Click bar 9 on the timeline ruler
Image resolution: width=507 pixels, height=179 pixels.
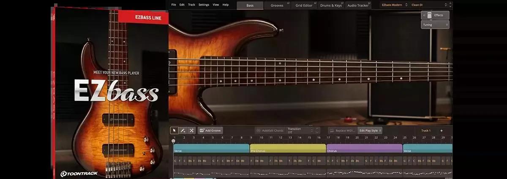251,138
